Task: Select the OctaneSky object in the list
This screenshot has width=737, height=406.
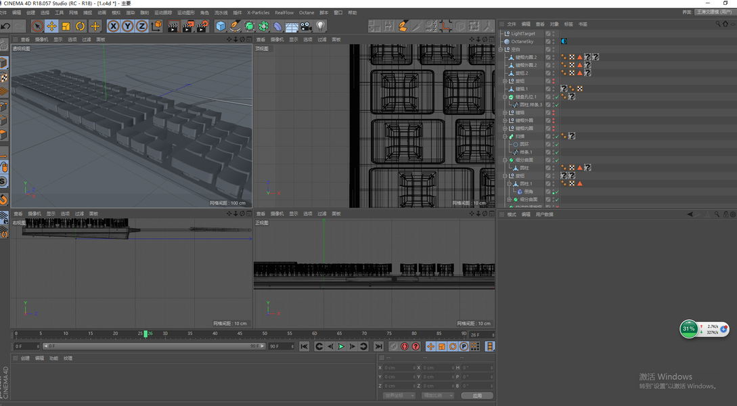Action: [522, 41]
